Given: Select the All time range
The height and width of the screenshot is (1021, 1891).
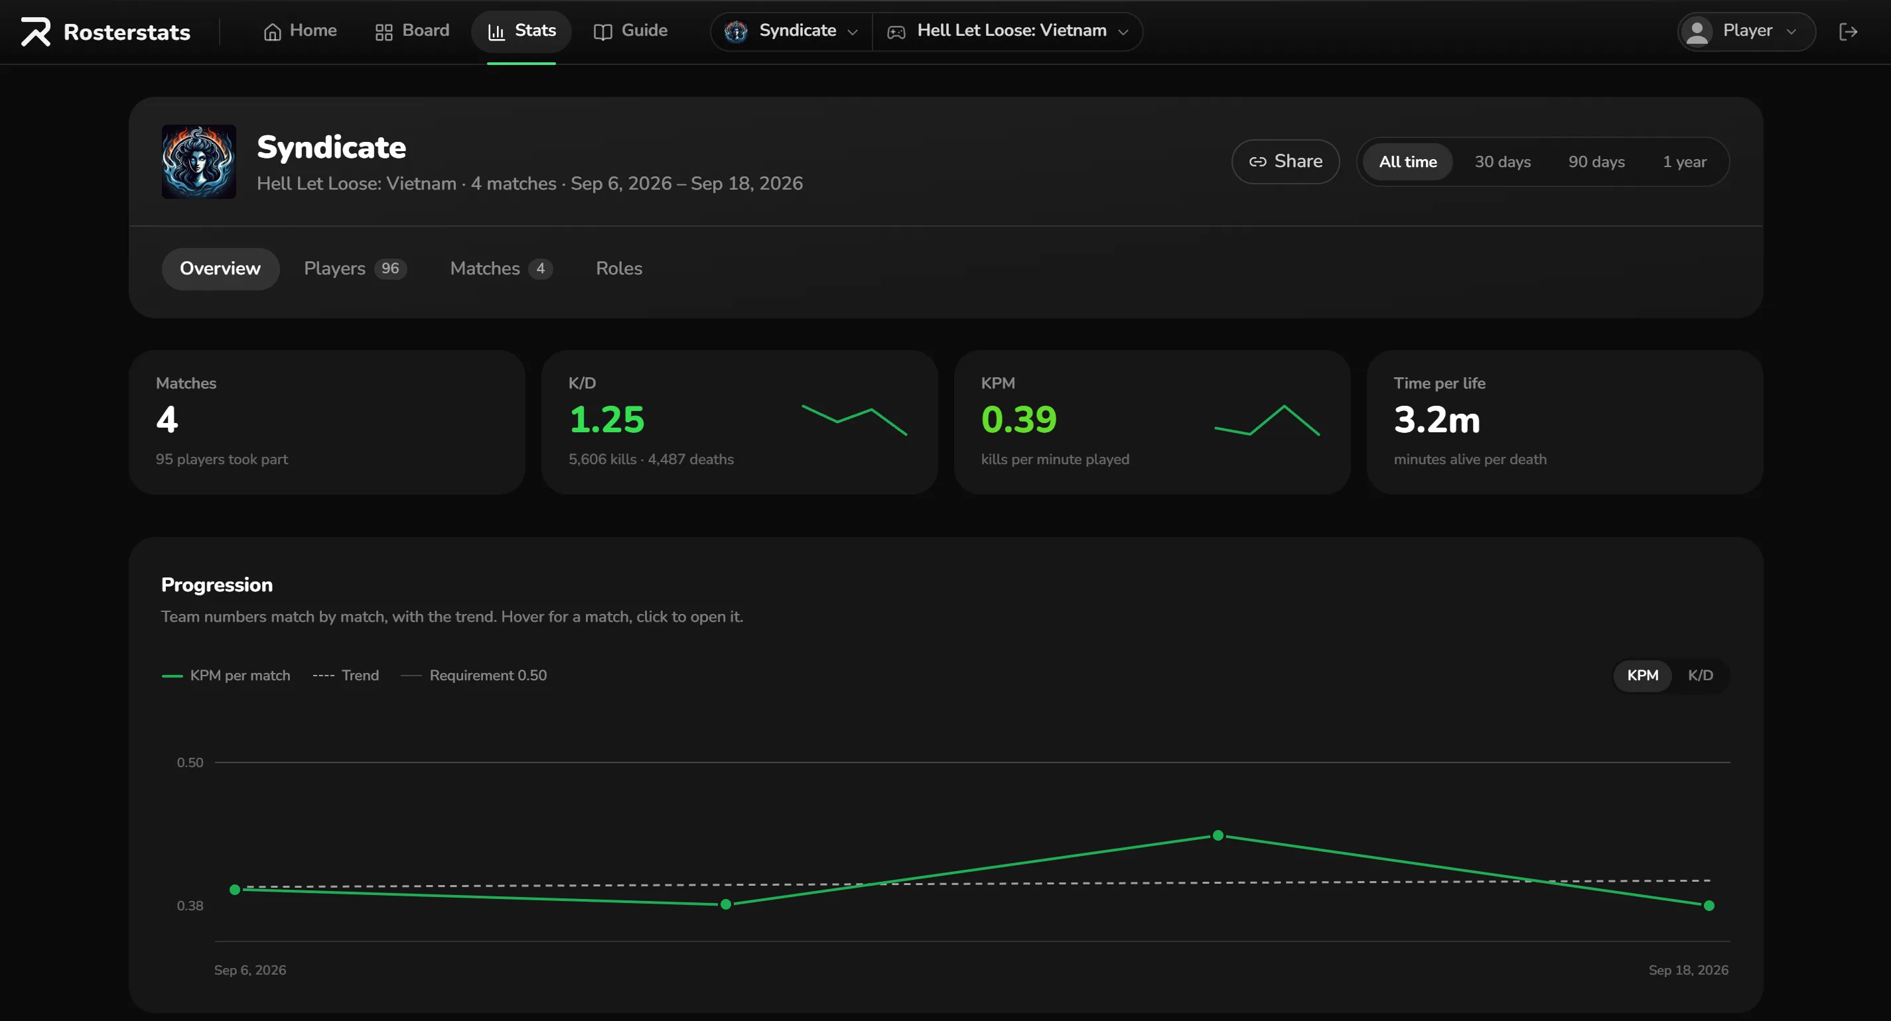Looking at the screenshot, I should pos(1407,161).
